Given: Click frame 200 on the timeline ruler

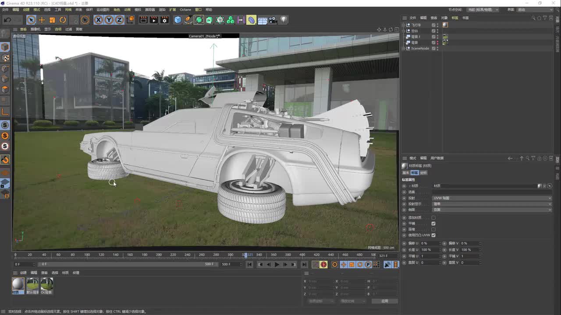Looking at the screenshot, I should (x=159, y=255).
